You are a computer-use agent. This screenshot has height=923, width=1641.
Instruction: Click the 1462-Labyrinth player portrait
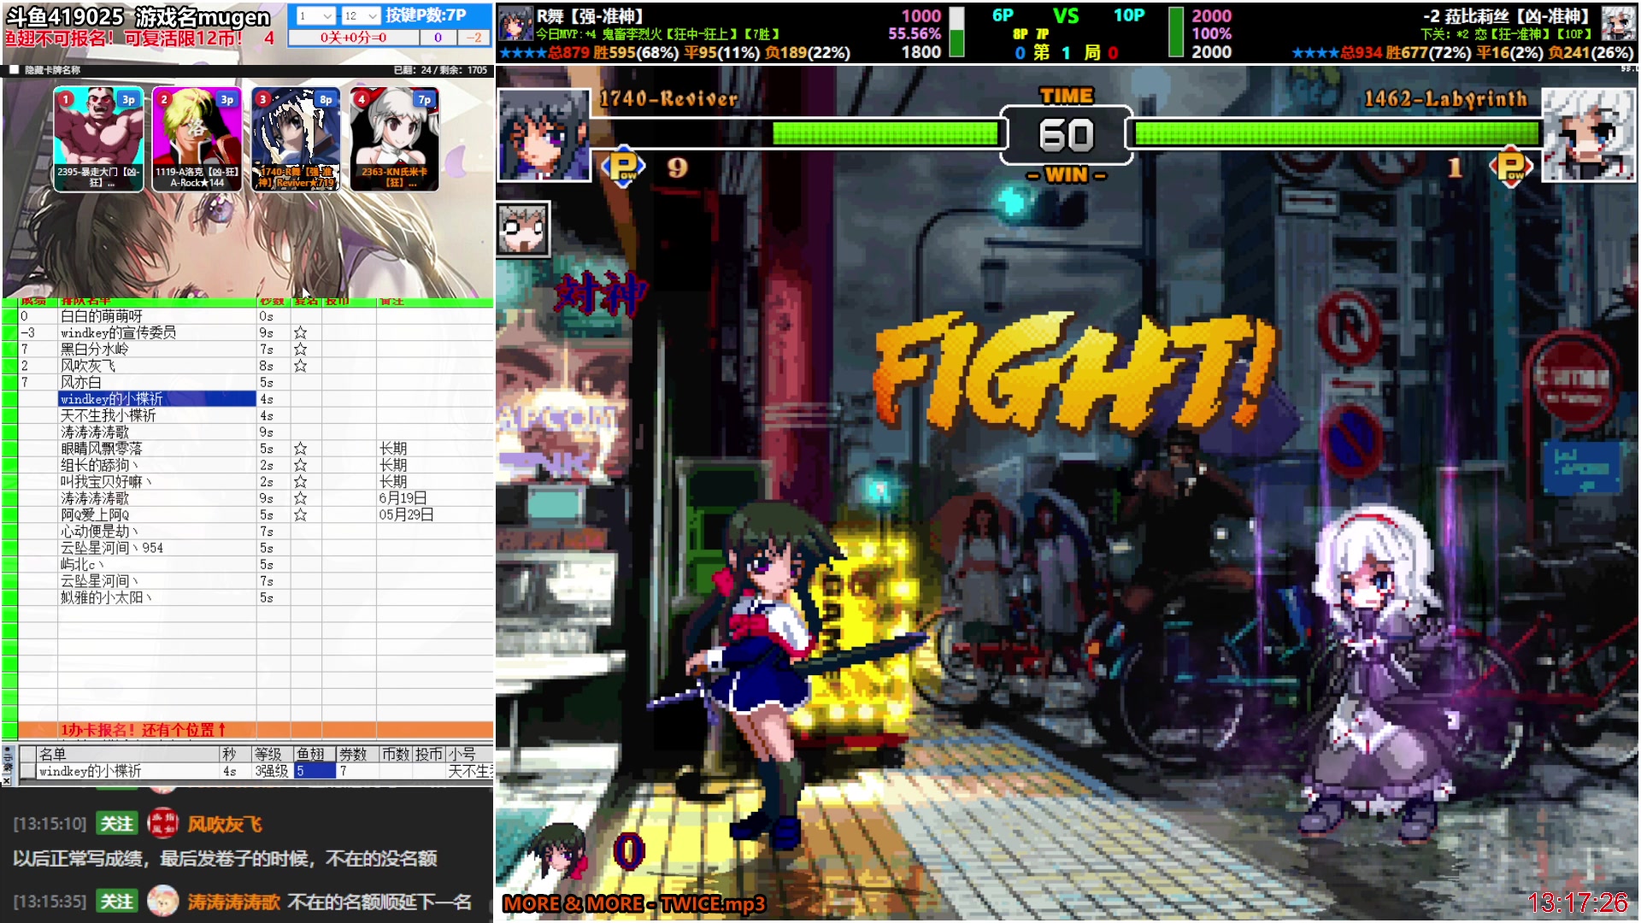click(x=1590, y=135)
